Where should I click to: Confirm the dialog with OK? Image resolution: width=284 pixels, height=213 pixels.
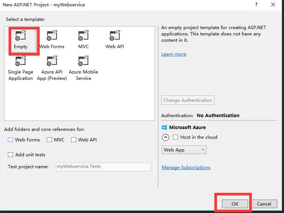[x=235, y=204]
